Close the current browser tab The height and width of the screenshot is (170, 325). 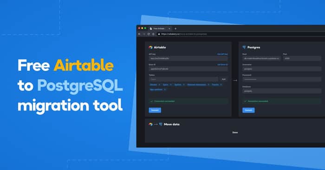169,29
